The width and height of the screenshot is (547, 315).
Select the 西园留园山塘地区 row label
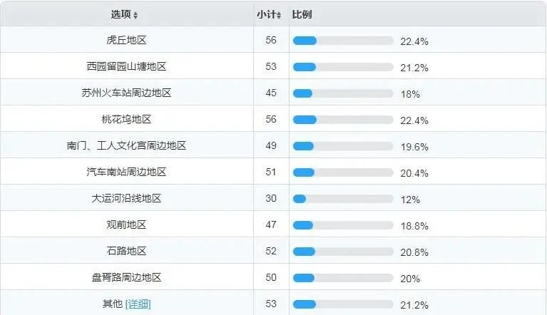pyautogui.click(x=126, y=66)
